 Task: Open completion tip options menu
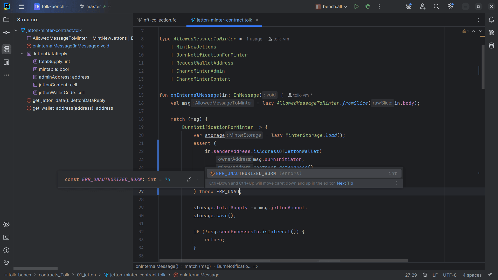[x=397, y=183]
